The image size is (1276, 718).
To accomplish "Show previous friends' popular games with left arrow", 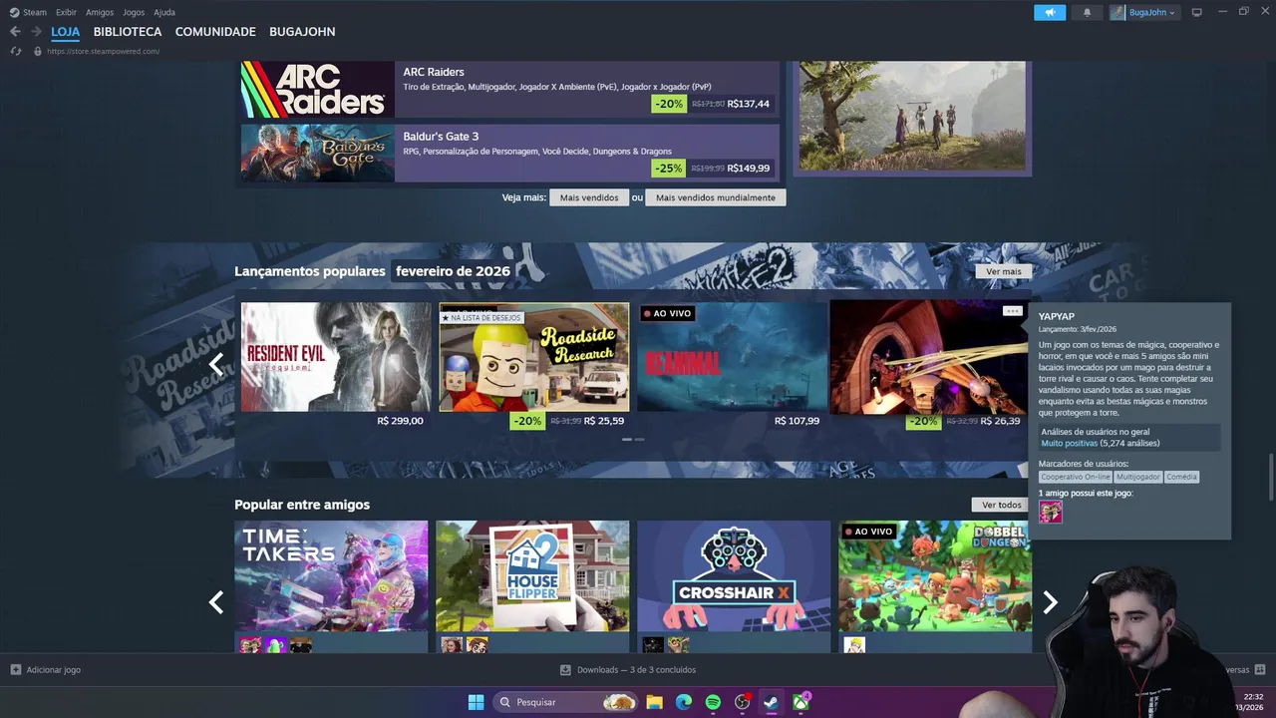I will tap(216, 601).
